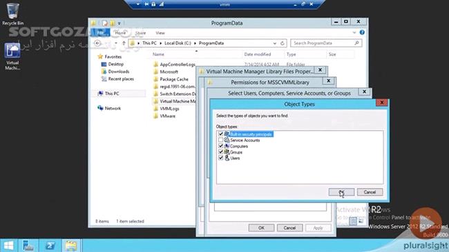Select the Package Cache folder name
Image resolution: width=449 pixels, height=252 pixels.
click(x=174, y=79)
